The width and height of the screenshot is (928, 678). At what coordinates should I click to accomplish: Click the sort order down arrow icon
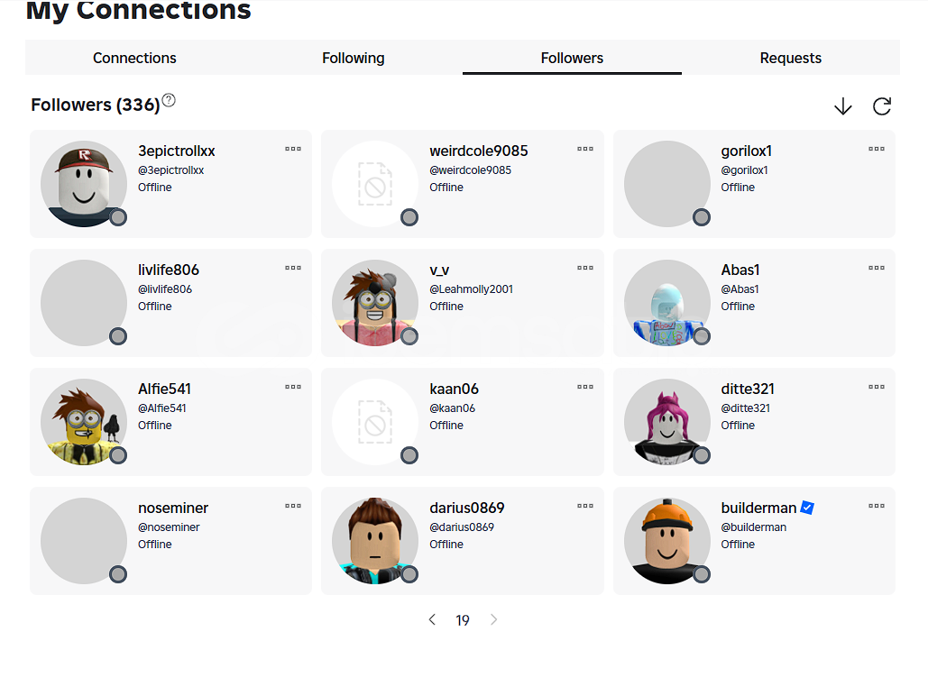842,106
